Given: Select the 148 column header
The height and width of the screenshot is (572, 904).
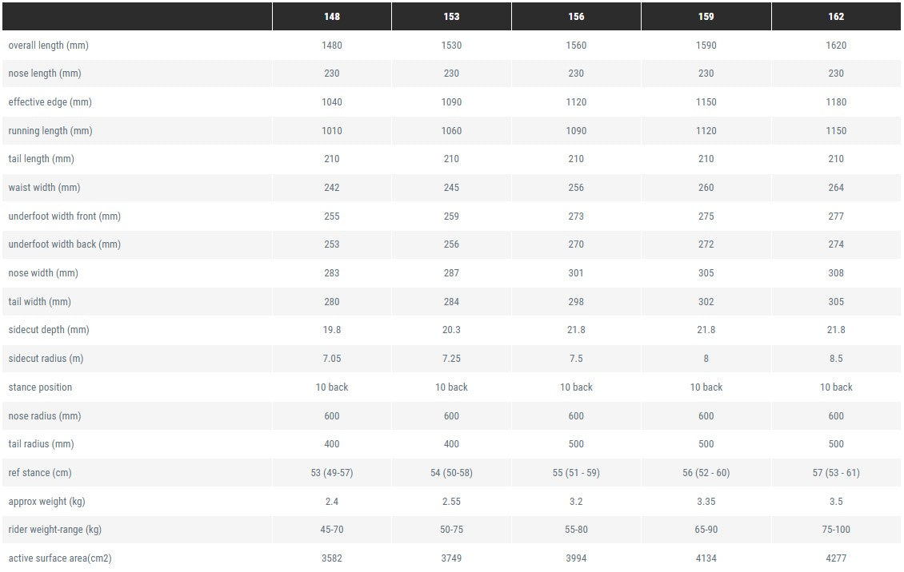Looking at the screenshot, I should coord(331,17).
